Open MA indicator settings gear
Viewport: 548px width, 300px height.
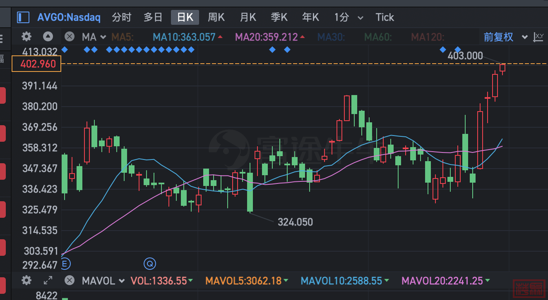(x=26, y=37)
